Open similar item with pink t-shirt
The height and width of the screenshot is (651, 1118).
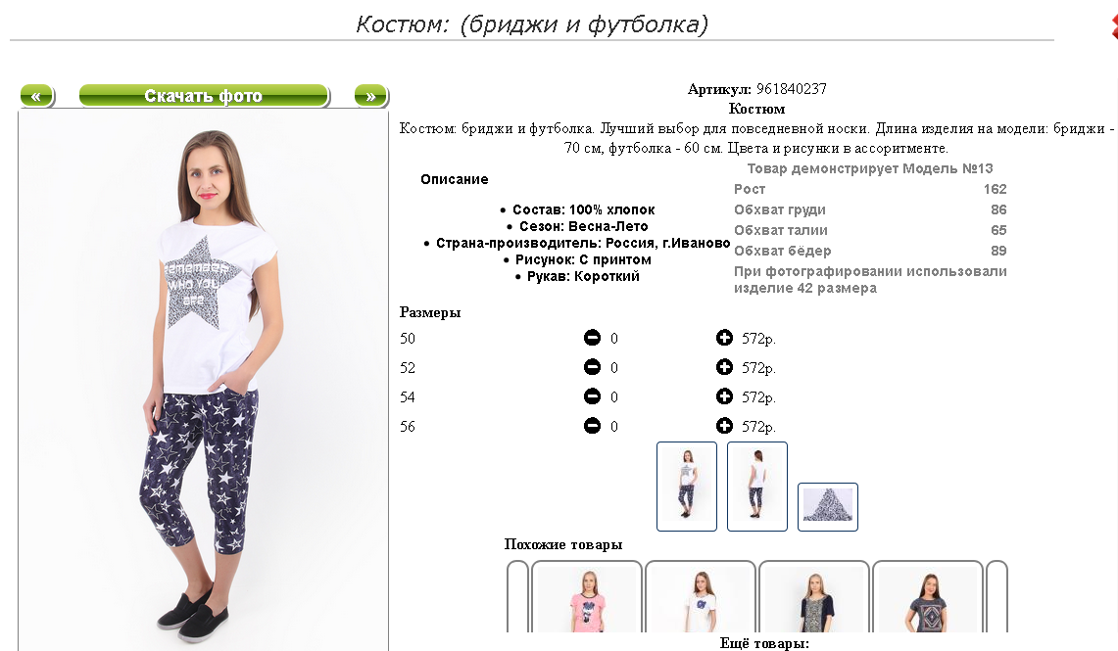coord(587,597)
